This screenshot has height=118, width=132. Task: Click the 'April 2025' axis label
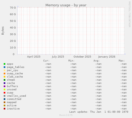point(34,57)
